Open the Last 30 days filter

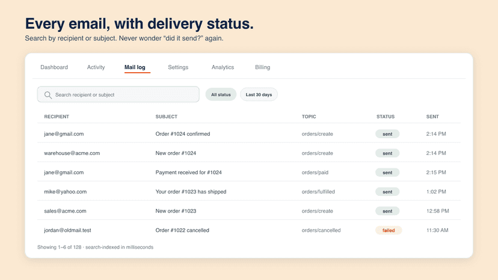click(x=259, y=94)
